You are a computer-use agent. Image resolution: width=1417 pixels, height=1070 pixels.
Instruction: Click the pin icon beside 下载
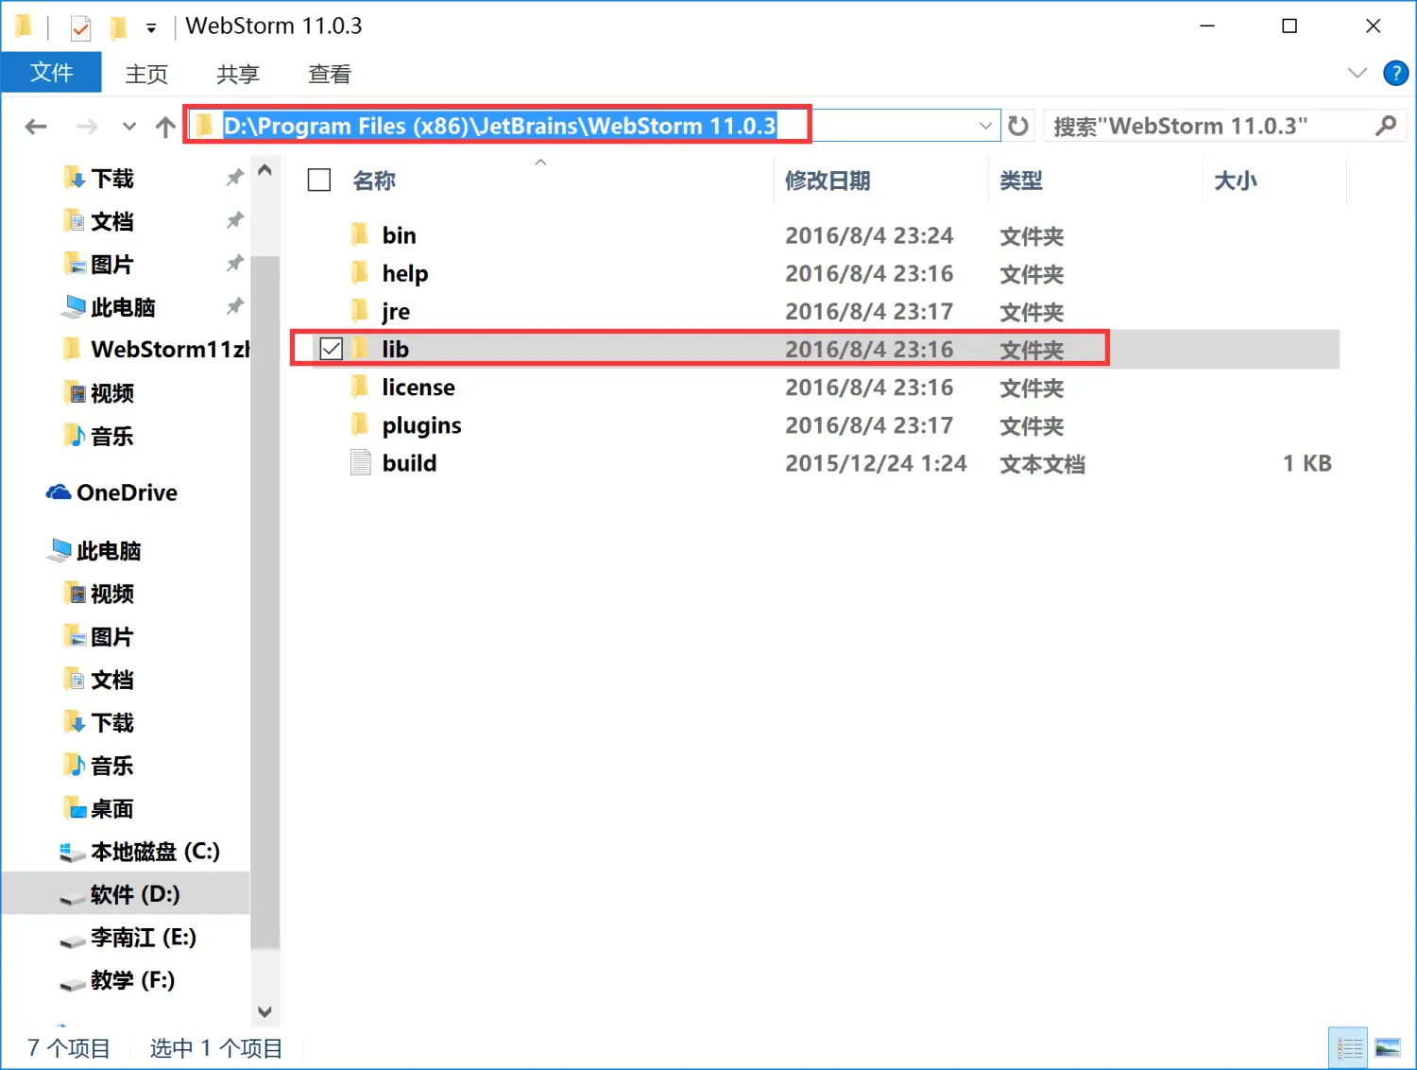pos(234,177)
